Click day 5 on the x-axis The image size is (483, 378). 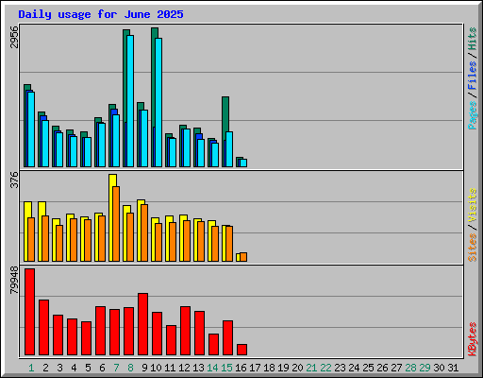(88, 368)
